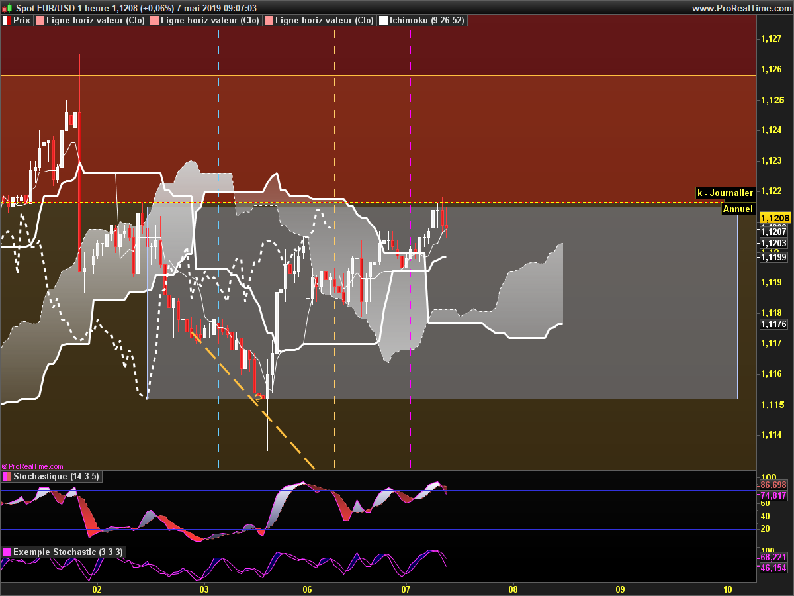The width and height of the screenshot is (794, 596).
Task: Click the 1,117 value on the price axis
Action: click(771, 344)
